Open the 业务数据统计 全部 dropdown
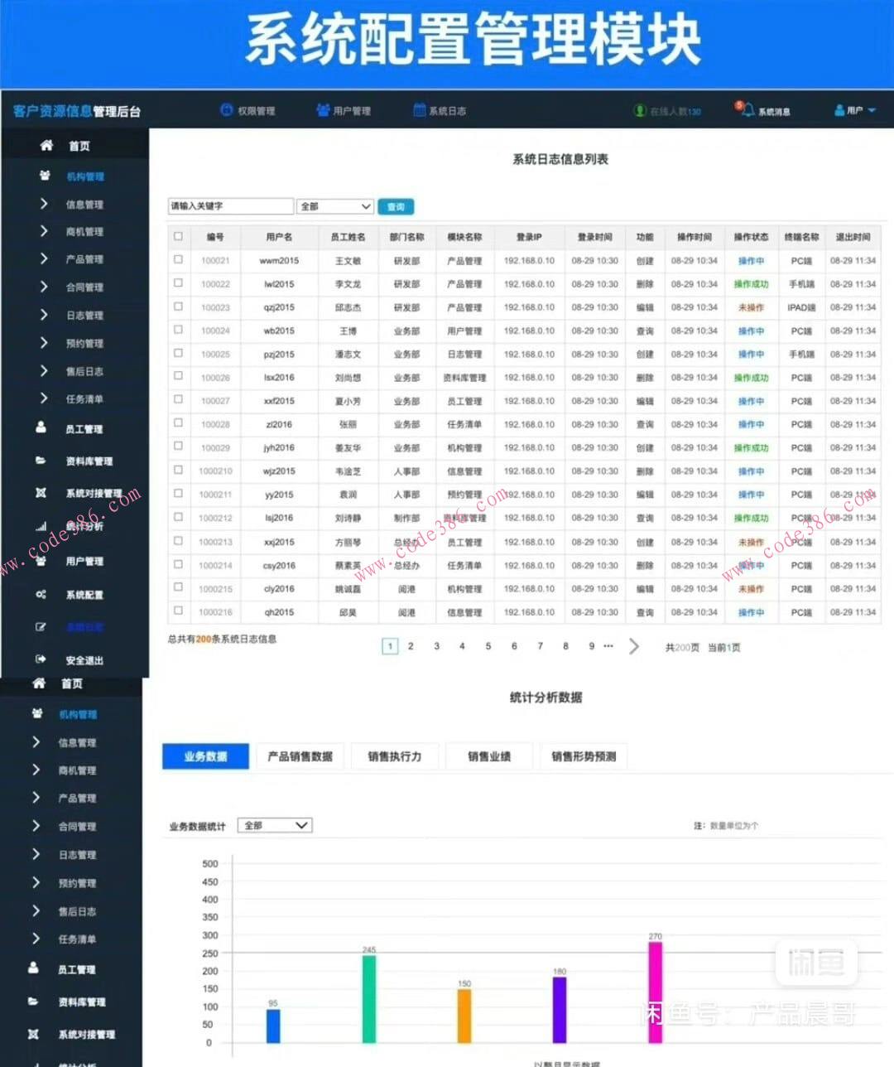 [275, 826]
